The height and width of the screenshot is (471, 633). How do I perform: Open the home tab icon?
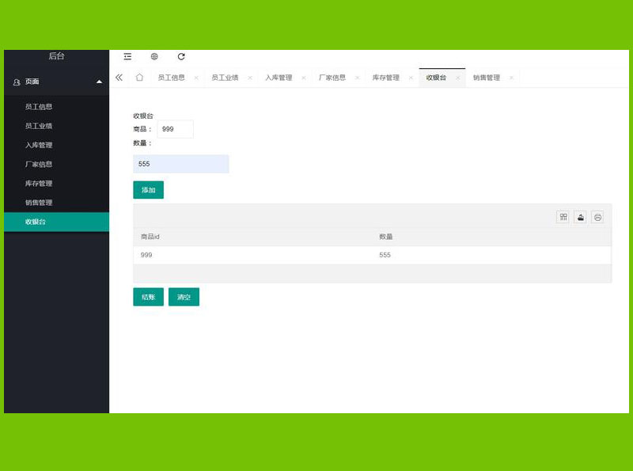point(139,77)
